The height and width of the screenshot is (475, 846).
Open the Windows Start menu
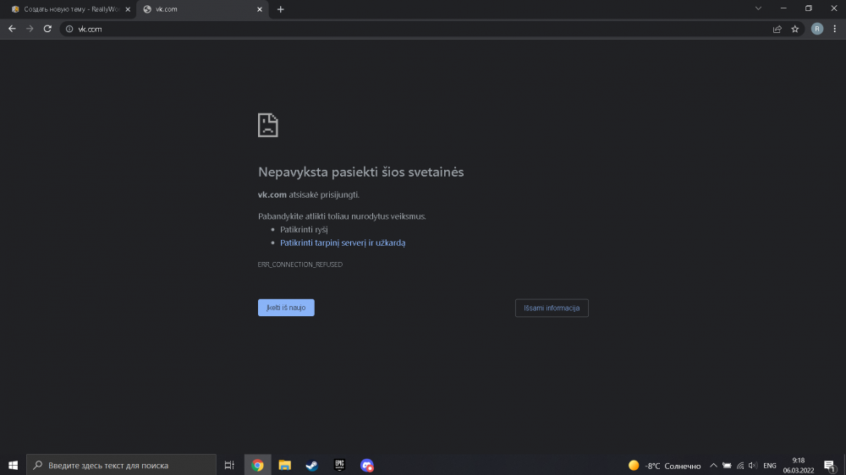tap(13, 465)
